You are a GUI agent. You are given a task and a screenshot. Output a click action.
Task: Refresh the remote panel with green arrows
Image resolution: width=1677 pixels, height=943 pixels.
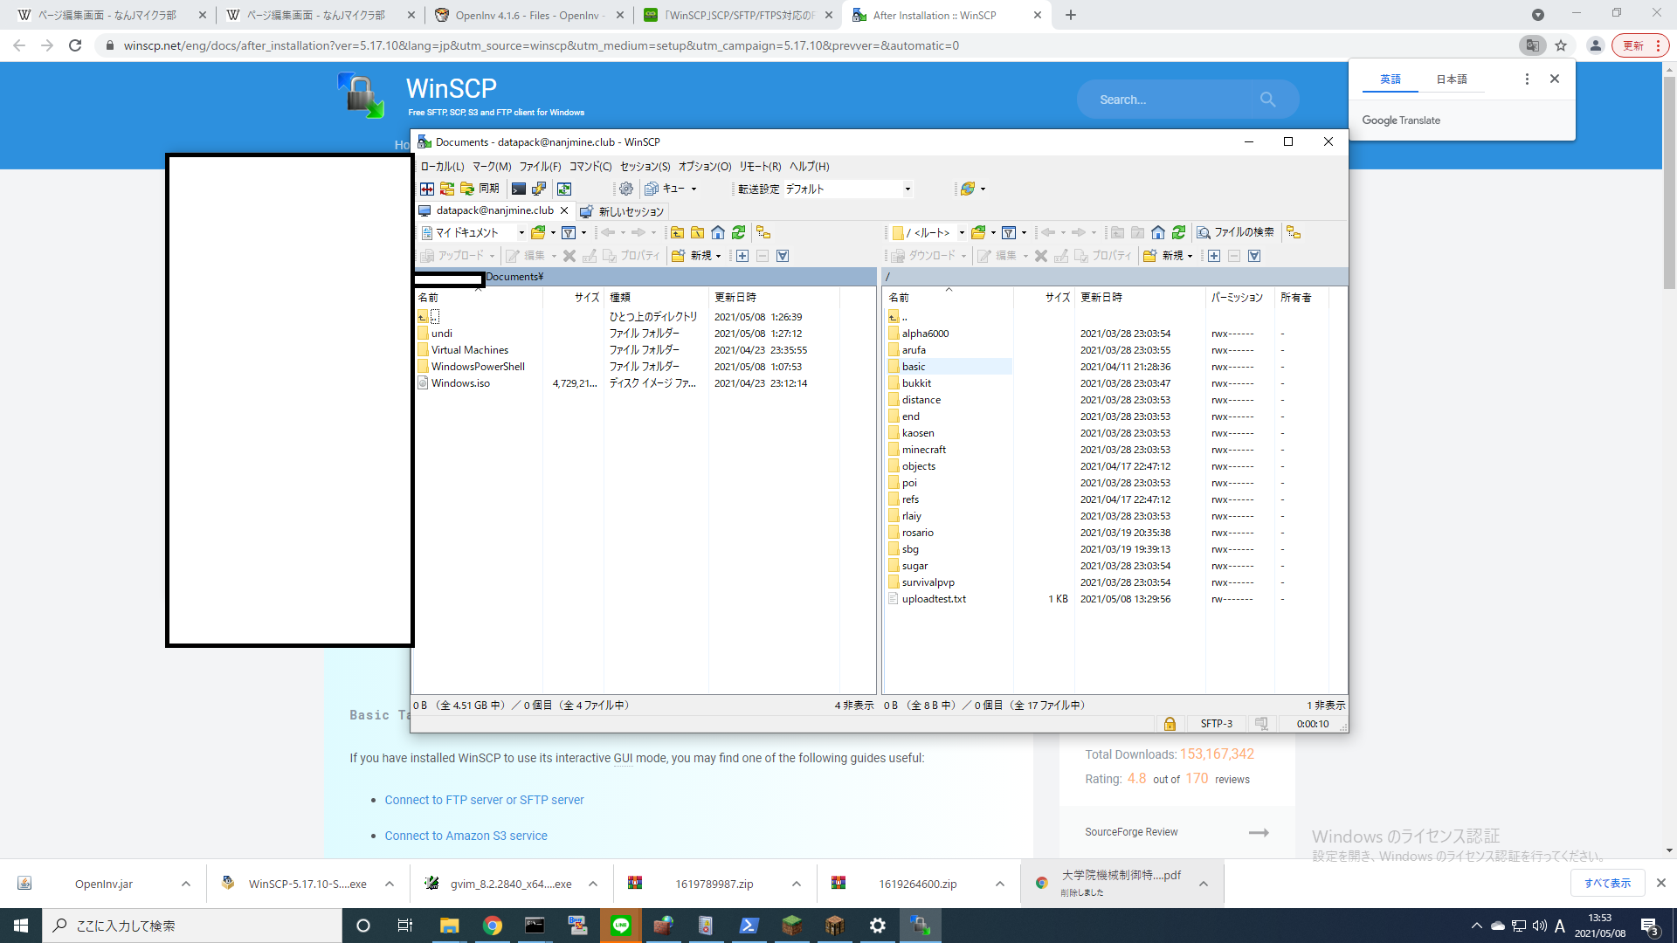point(1179,232)
